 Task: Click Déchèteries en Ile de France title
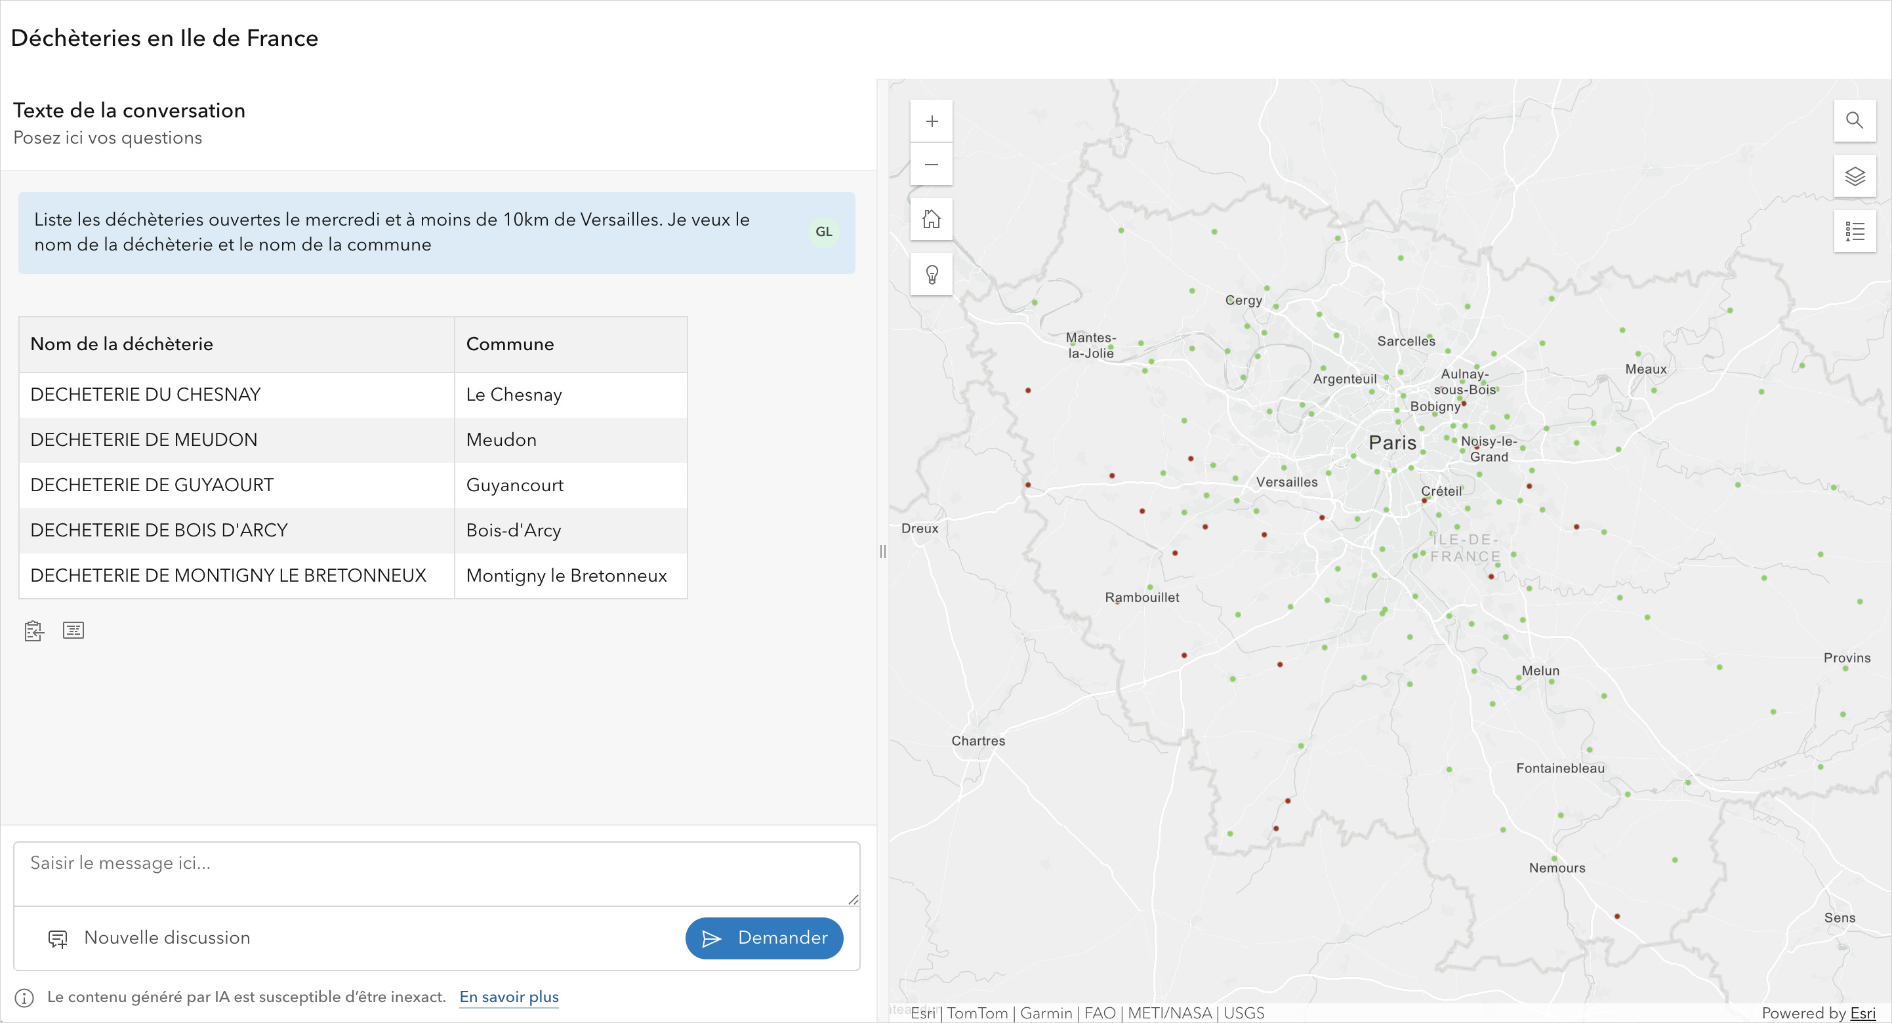tap(165, 37)
